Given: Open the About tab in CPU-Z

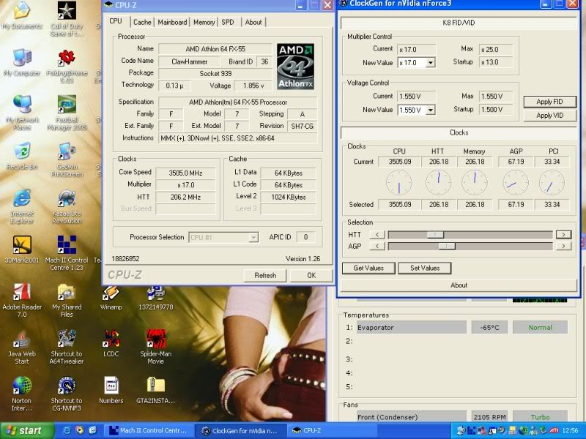Looking at the screenshot, I should 253,23.
